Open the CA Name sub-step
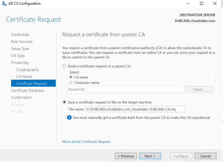223x162 pixels. [x=24, y=77]
